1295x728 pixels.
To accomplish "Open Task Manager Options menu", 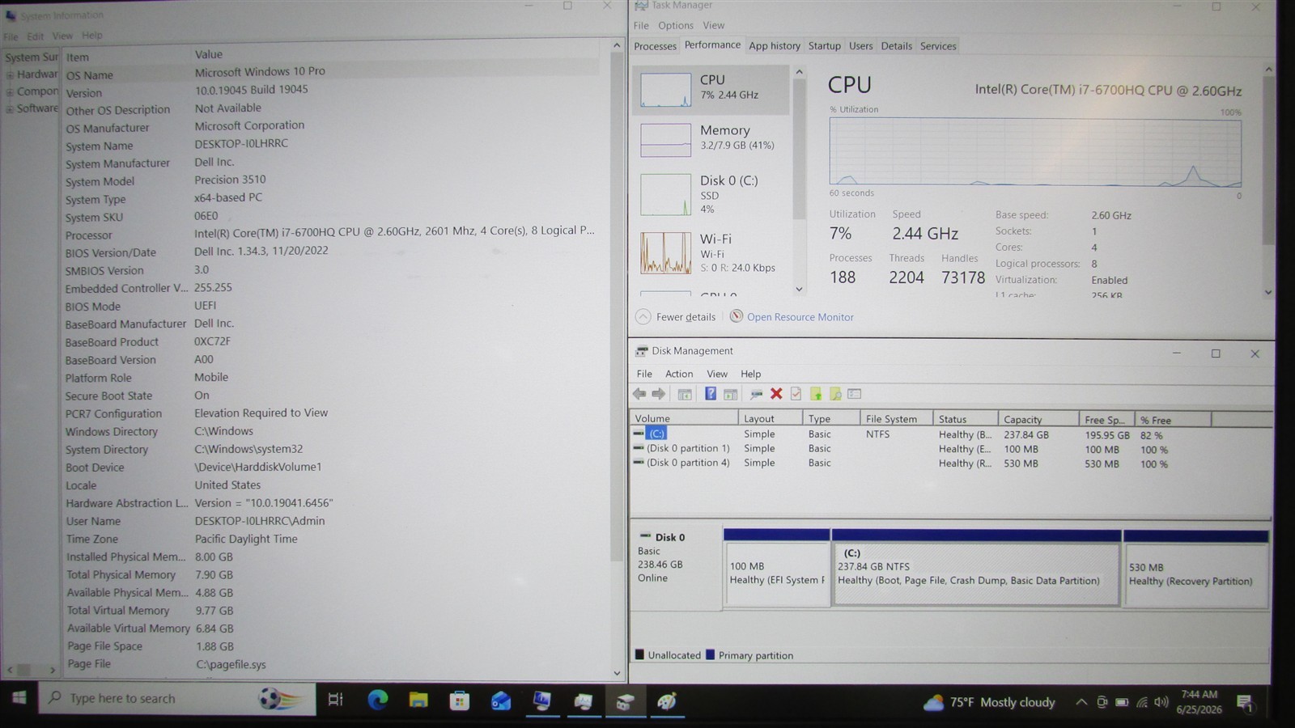I will pos(675,26).
